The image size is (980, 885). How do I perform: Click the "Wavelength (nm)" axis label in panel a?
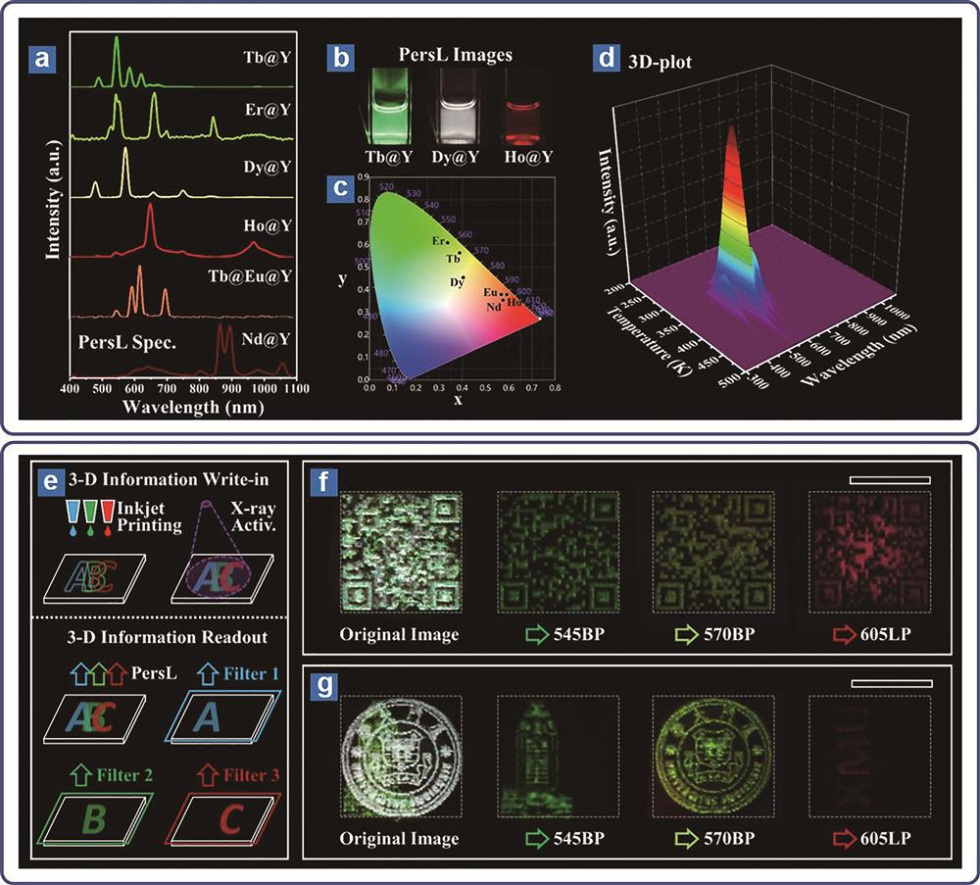pyautogui.click(x=193, y=408)
